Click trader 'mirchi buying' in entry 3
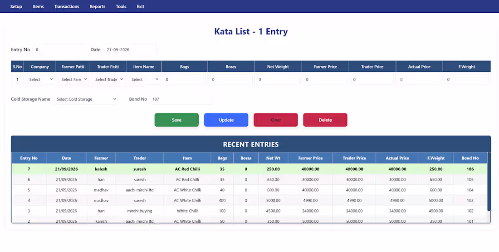Viewport: 499px width, 252px height. click(x=140, y=211)
